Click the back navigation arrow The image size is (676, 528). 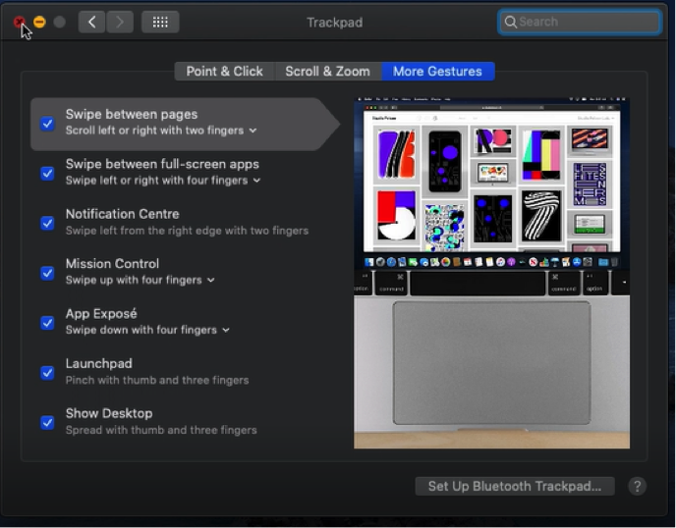click(x=91, y=22)
